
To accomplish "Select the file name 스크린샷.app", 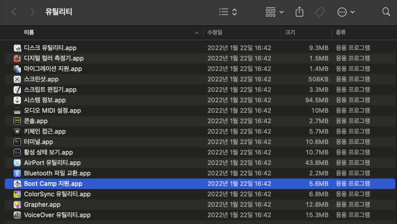I will 41,79.
